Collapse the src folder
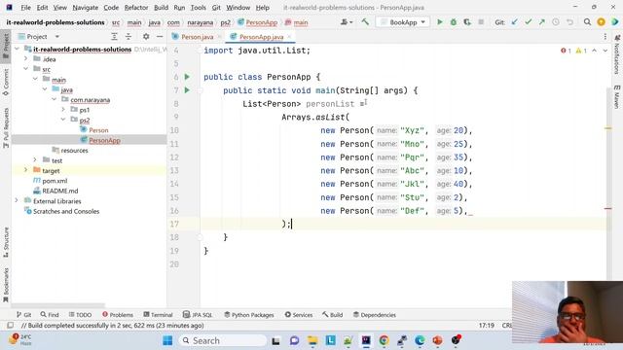 pos(26,69)
